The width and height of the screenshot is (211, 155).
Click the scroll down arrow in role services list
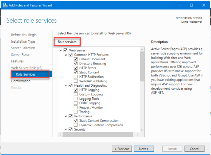click(x=142, y=130)
